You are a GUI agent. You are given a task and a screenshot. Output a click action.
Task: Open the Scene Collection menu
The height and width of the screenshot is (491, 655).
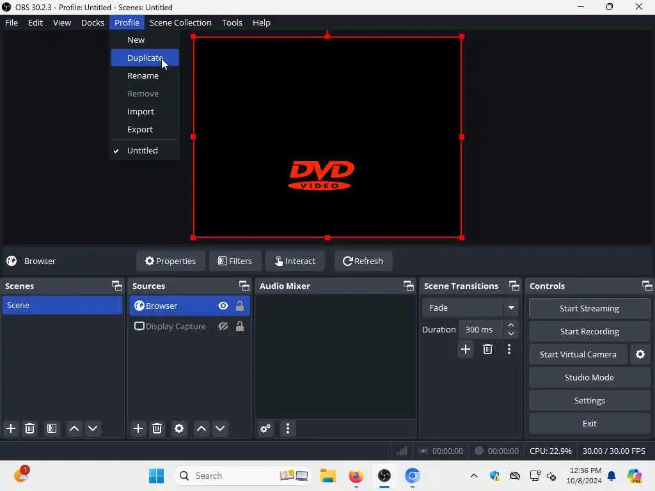point(180,22)
